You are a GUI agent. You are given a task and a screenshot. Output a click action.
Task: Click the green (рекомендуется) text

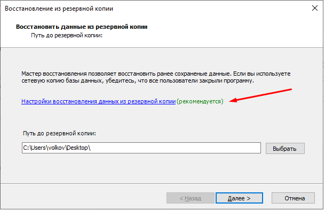point(200,101)
